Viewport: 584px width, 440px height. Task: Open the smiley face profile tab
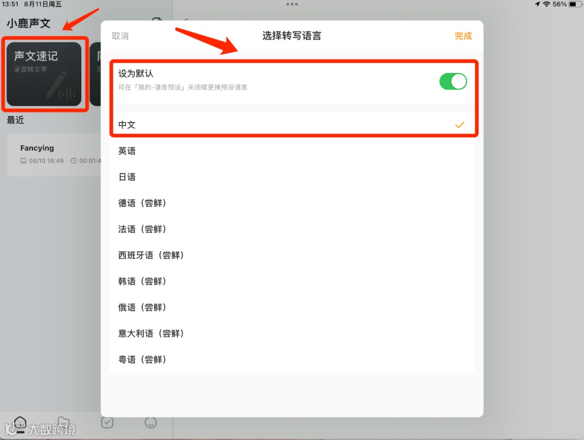(x=150, y=423)
